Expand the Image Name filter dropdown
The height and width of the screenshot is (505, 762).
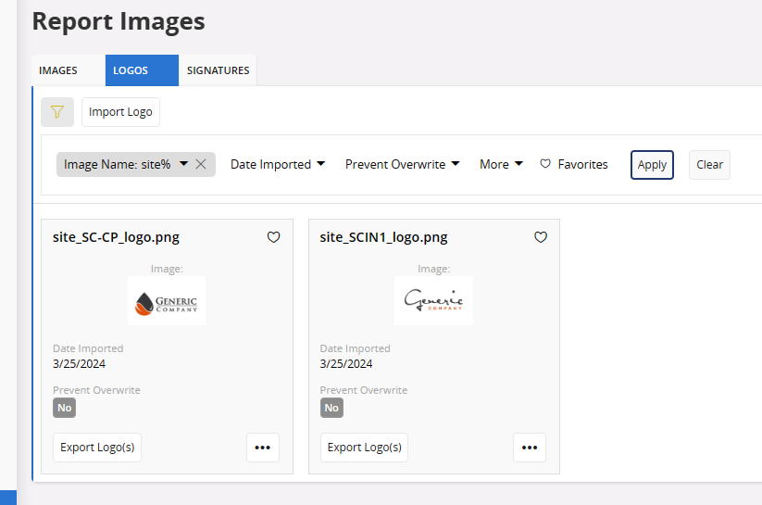pyautogui.click(x=183, y=164)
